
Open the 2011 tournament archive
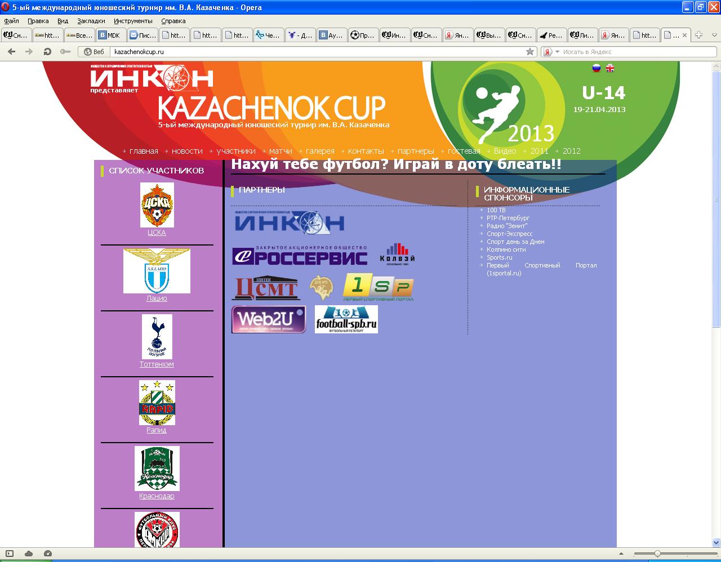tap(540, 151)
